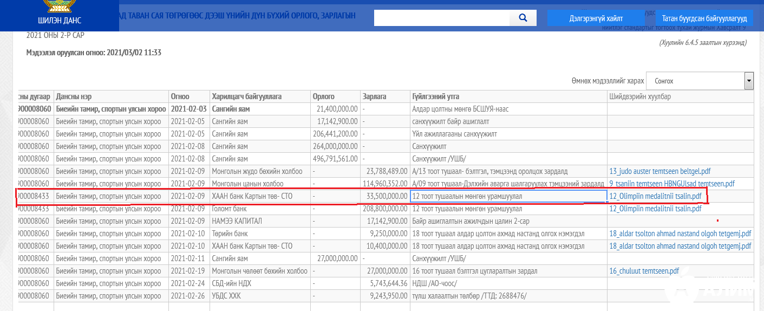
Task: Click the magnifier search icon
Action: coord(523,18)
